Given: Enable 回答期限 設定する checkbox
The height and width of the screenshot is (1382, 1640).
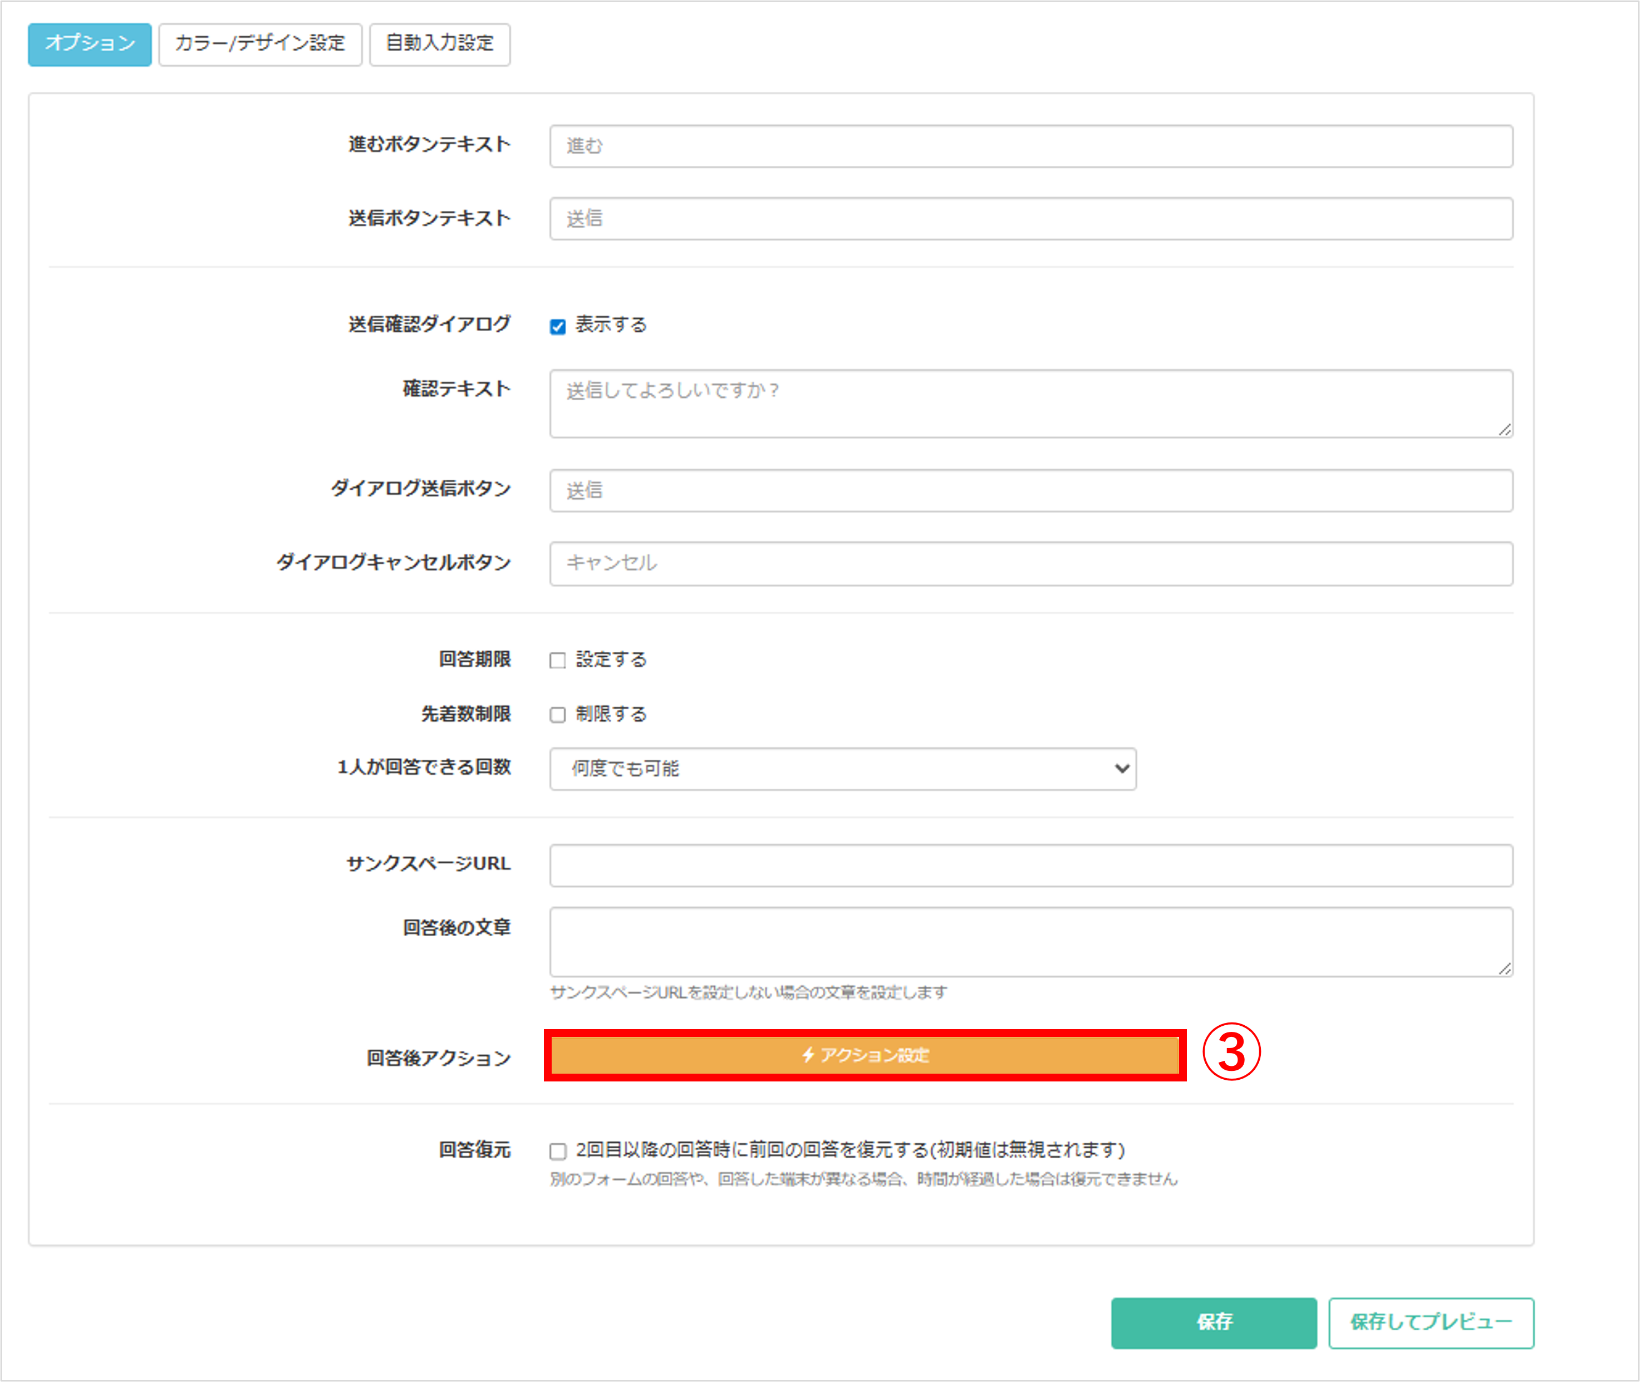Looking at the screenshot, I should [x=558, y=661].
